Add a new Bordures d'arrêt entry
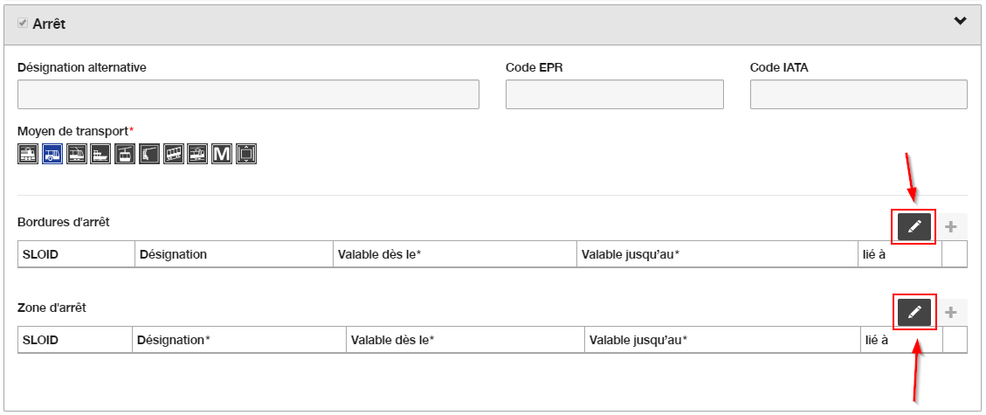This screenshot has width=986, height=415. tap(951, 226)
